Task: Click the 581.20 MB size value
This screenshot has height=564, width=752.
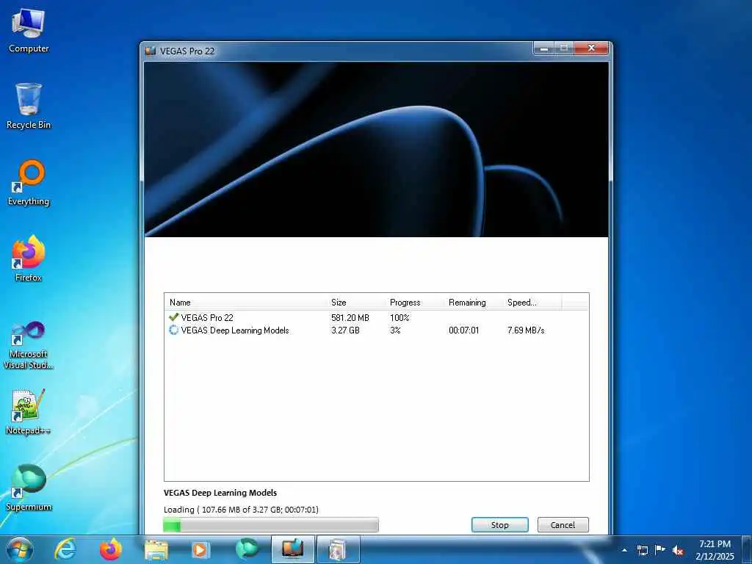Action: tap(350, 317)
